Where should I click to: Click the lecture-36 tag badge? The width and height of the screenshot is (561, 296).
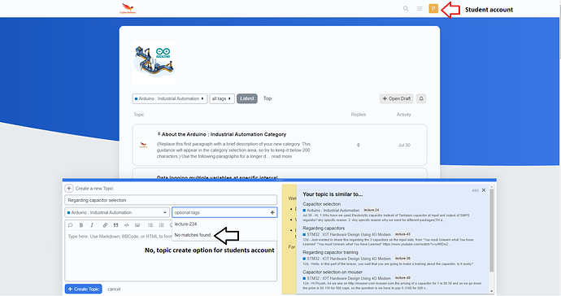pyautogui.click(x=402, y=258)
